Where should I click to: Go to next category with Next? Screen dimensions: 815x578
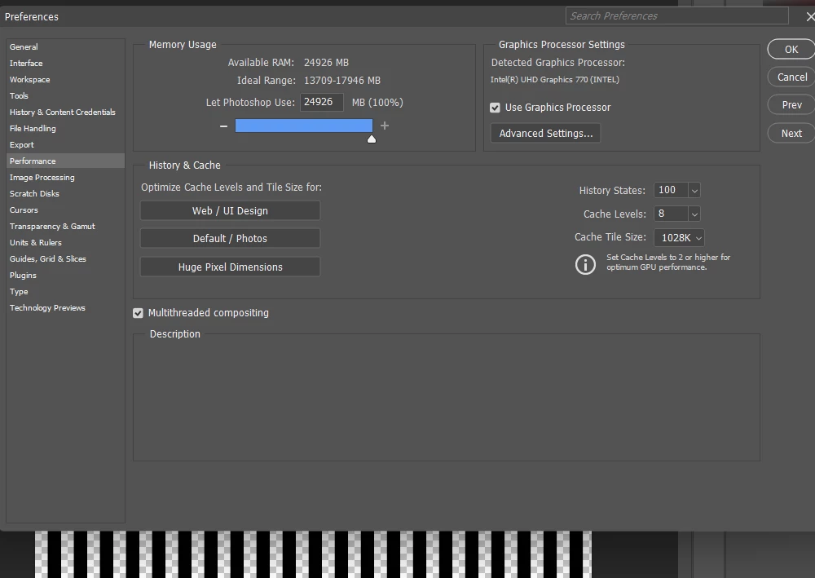(x=791, y=133)
